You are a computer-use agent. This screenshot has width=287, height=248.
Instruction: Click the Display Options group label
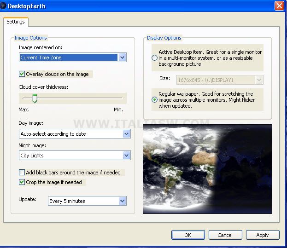coord(164,38)
